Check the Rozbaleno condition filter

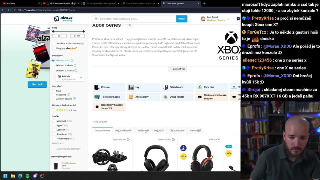click(53, 95)
